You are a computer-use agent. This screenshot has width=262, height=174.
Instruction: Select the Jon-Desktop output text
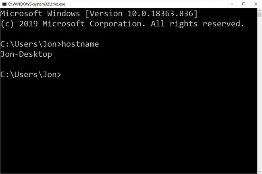point(26,54)
